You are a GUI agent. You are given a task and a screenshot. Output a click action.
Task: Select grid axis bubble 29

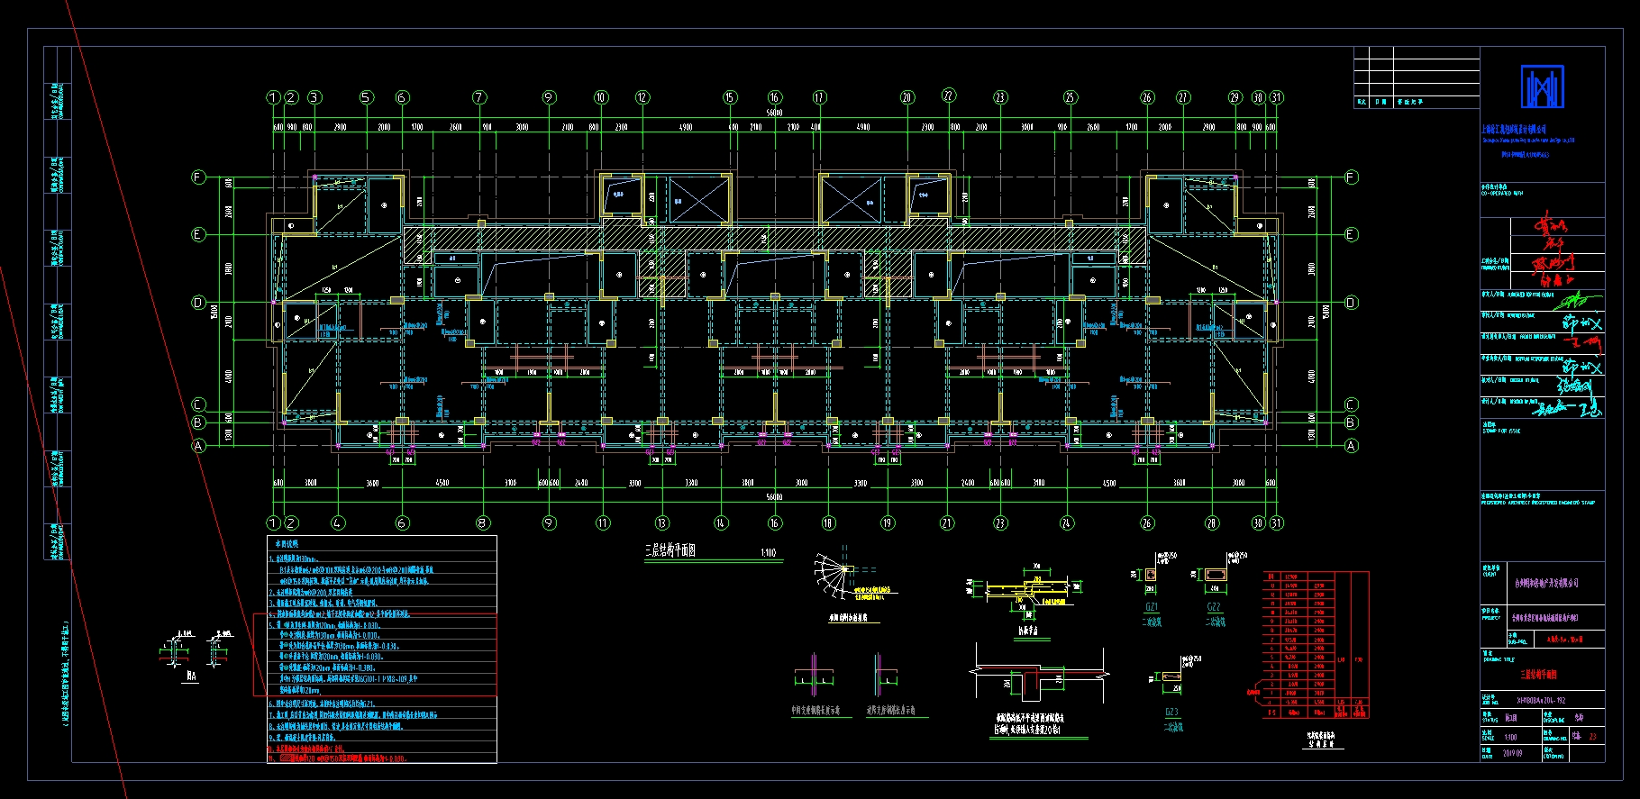1235,97
